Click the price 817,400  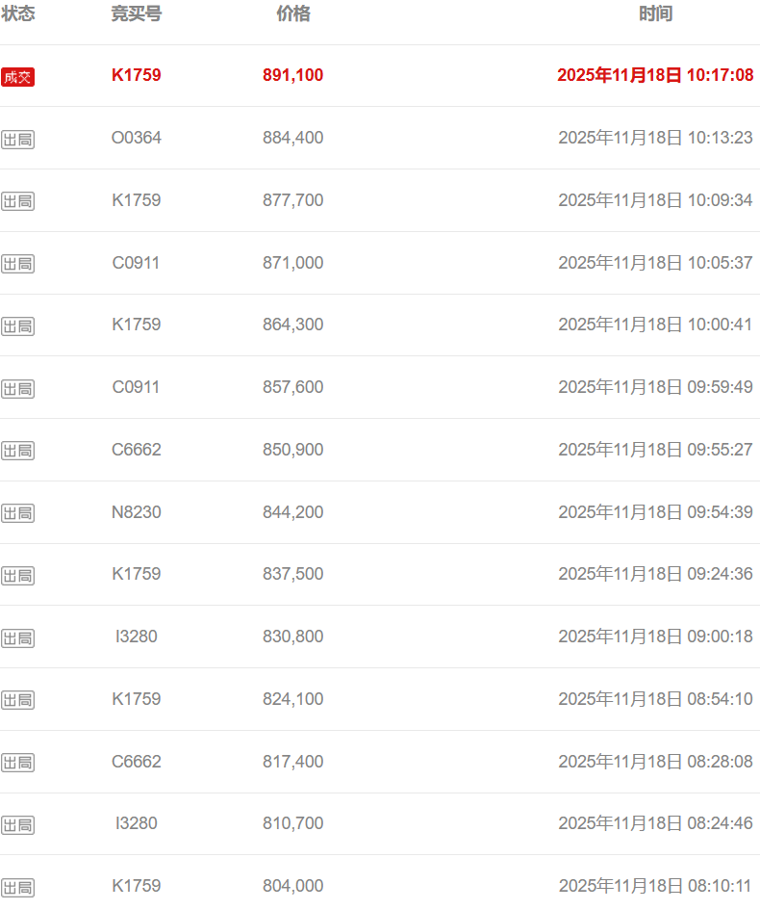(293, 762)
